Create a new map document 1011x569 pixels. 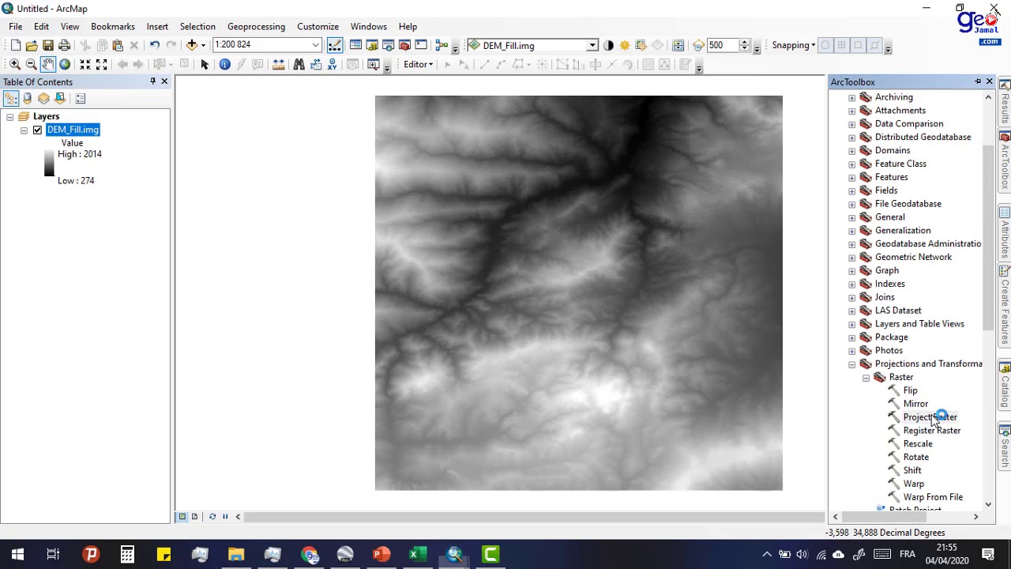click(15, 45)
